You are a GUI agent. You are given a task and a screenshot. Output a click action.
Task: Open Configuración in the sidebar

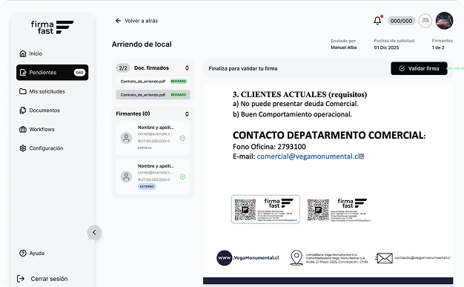tap(52, 148)
